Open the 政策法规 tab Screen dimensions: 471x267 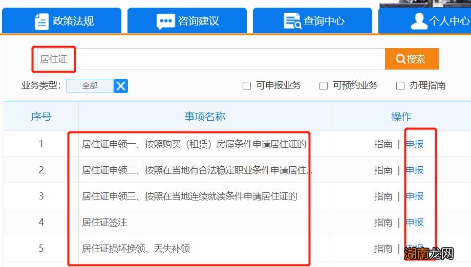pos(61,20)
